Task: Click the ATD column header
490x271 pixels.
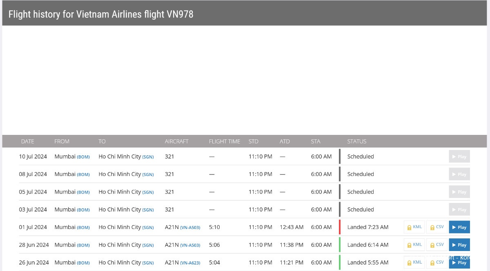Action: 285,141
